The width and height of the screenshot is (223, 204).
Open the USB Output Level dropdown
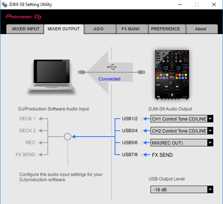pos(182,189)
